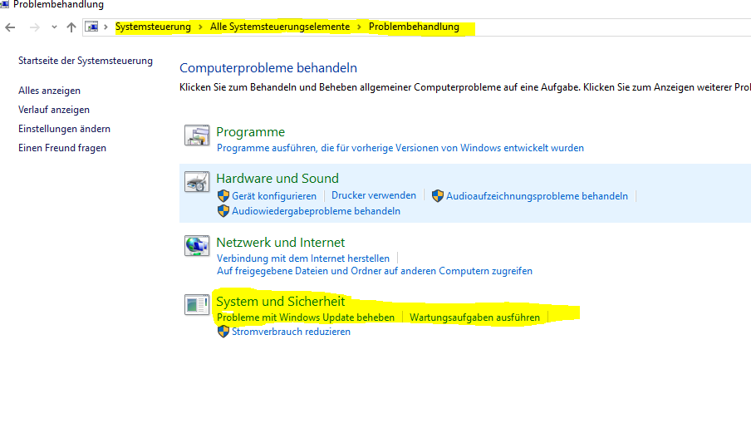Viewport: 751px width, 443px height.
Task: Click Alles anzeigen in the sidebar
Action: coord(49,91)
